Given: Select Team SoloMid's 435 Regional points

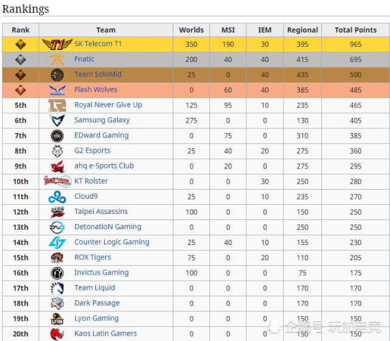Looking at the screenshot, I should click(x=302, y=75).
